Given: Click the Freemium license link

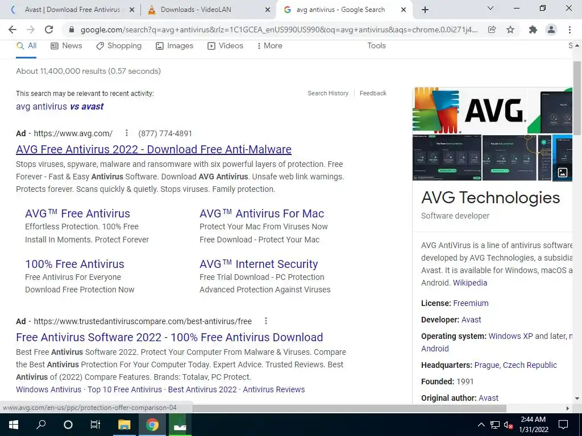Looking at the screenshot, I should click(x=471, y=303).
